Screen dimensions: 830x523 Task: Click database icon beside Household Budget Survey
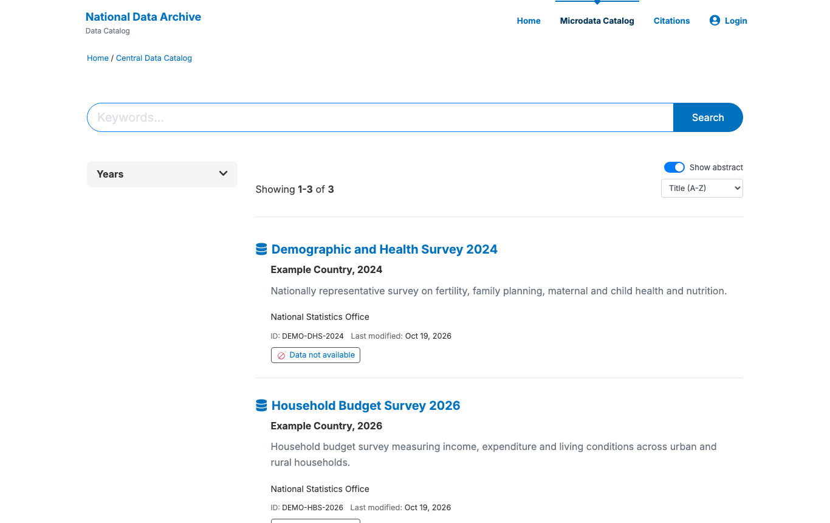[x=261, y=405]
